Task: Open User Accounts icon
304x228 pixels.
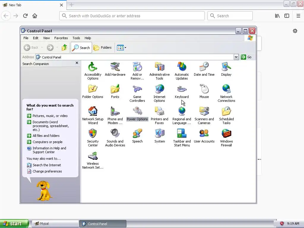Action: click(x=204, y=136)
